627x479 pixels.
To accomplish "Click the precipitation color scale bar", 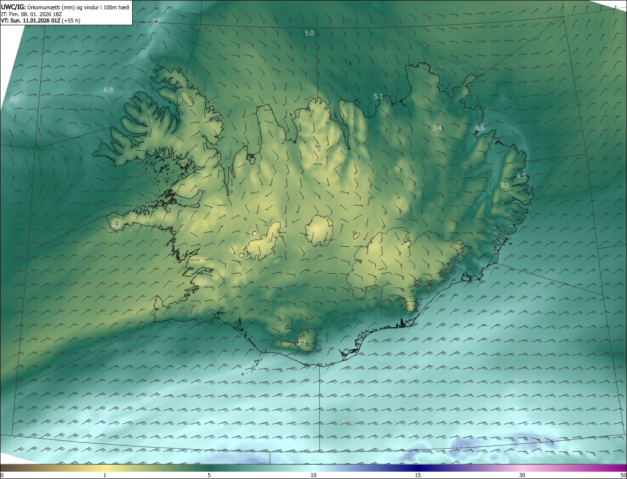I will (x=313, y=468).
